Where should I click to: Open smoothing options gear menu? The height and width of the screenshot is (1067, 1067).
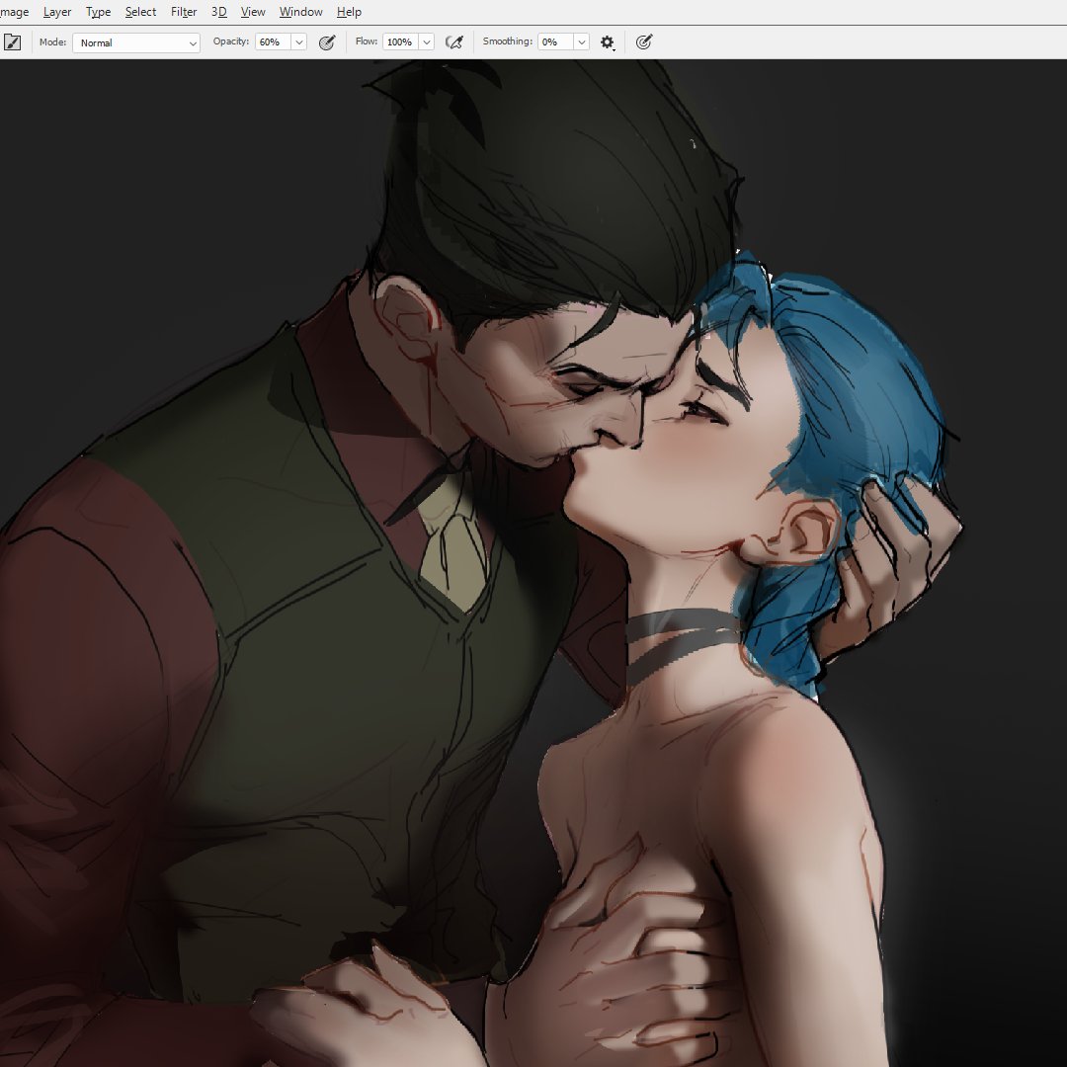point(607,42)
